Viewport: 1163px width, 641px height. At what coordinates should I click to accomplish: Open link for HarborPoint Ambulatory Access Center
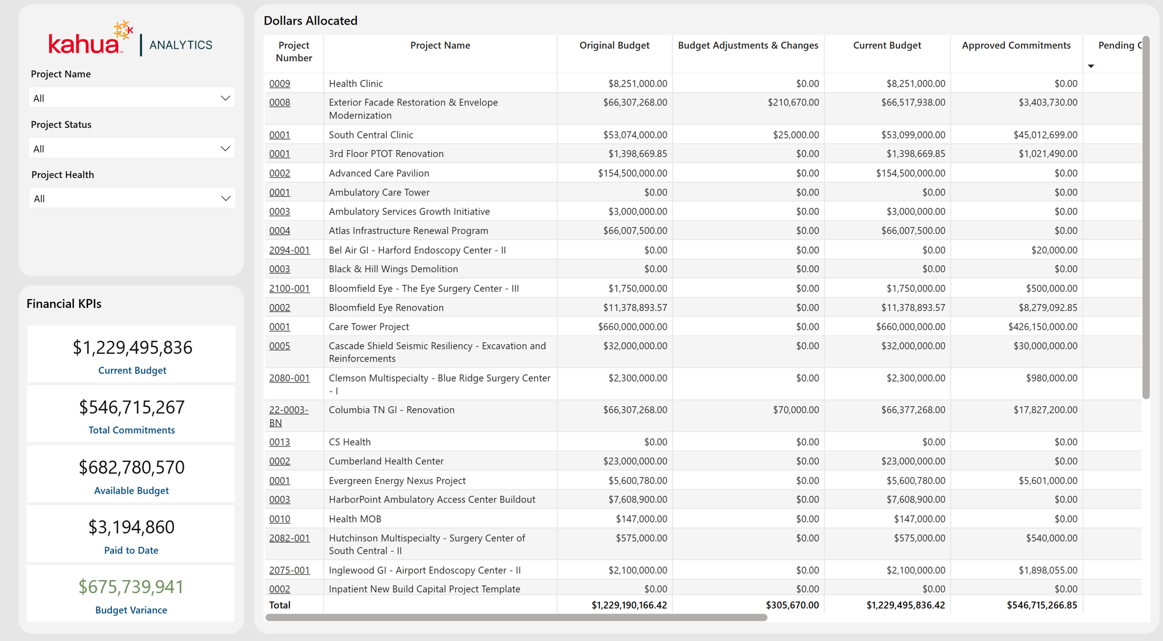click(280, 500)
